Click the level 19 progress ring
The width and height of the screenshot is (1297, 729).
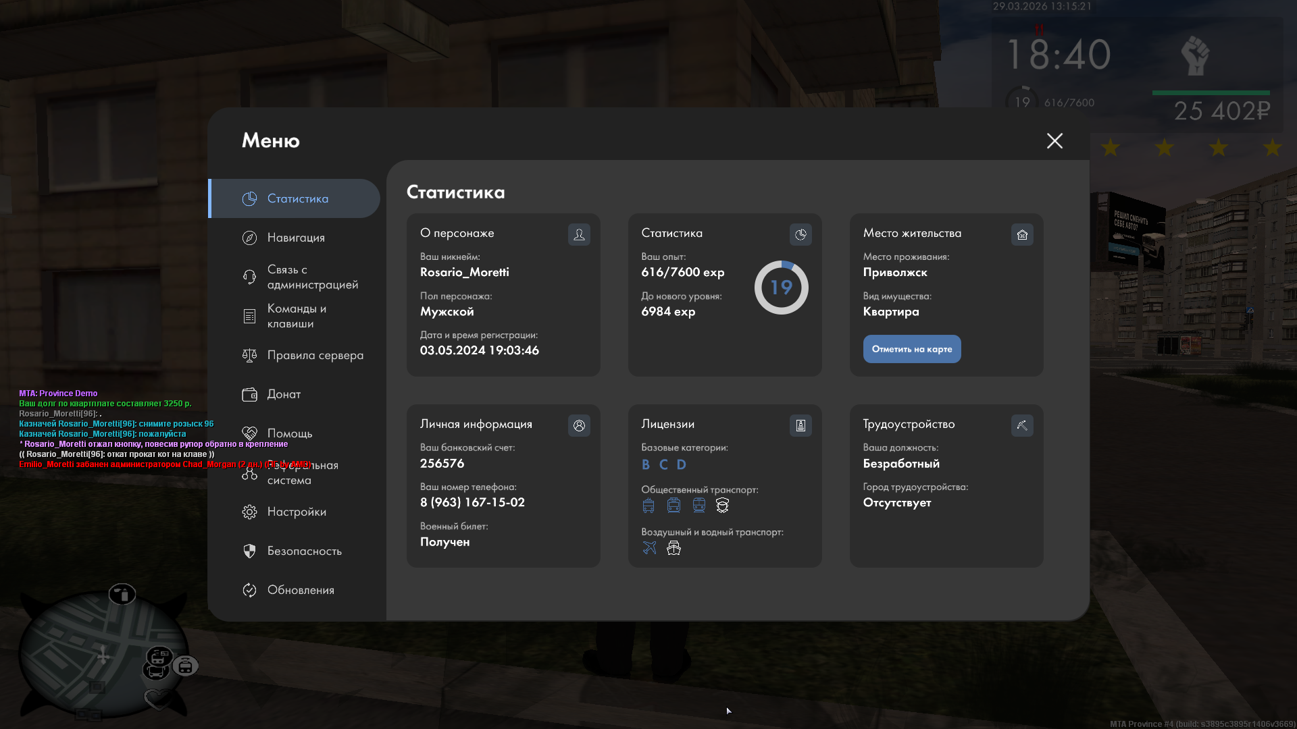point(781,288)
